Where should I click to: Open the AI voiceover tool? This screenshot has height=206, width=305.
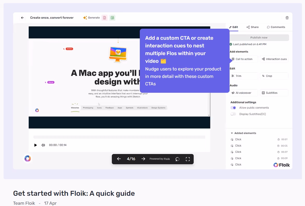pos(243,93)
